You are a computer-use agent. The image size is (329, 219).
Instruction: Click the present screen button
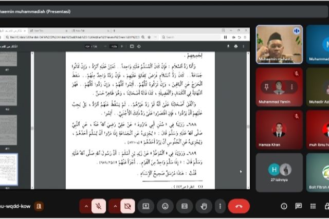146,206
